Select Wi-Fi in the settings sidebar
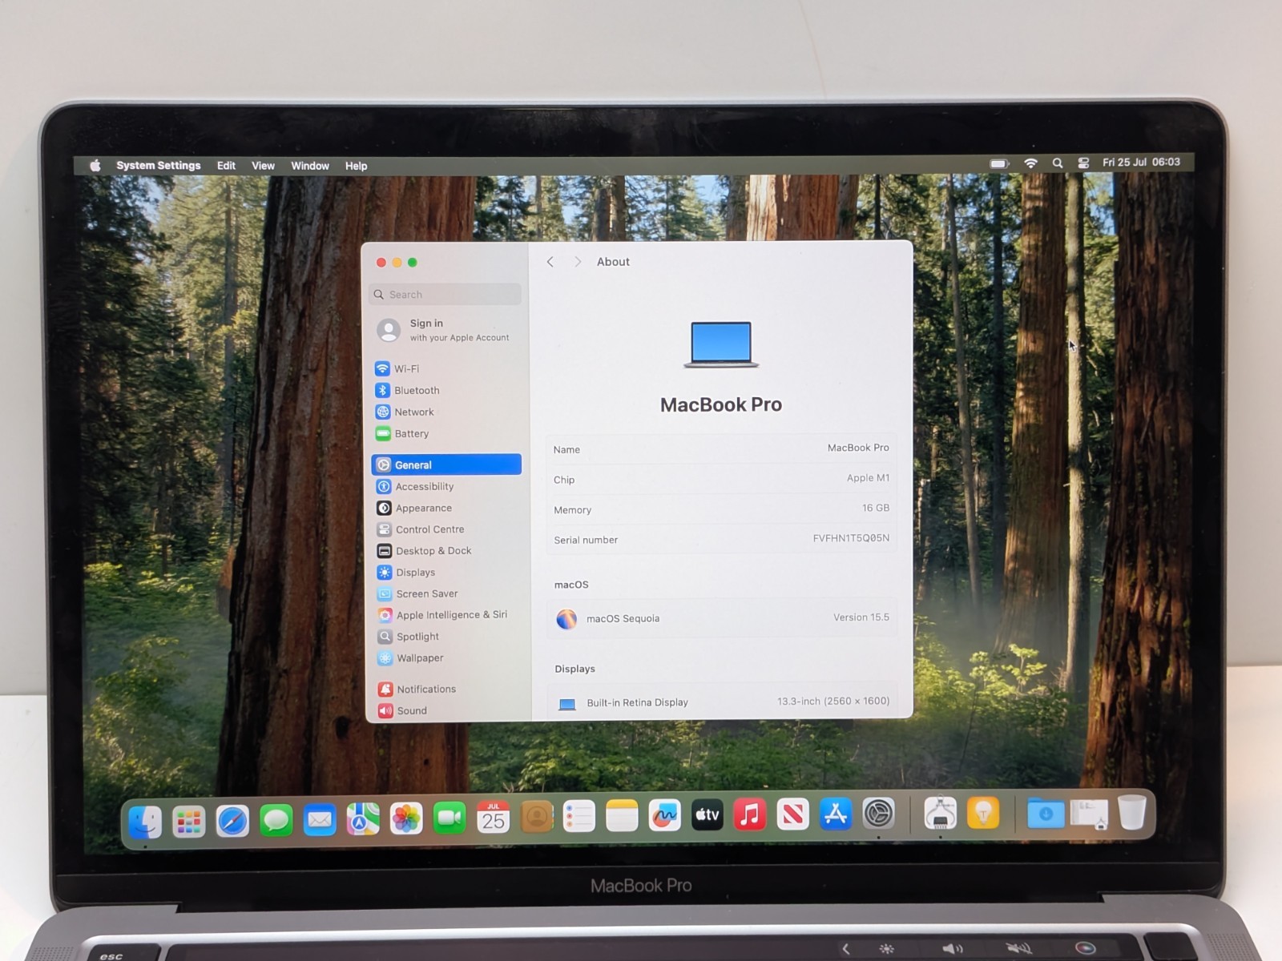 tap(446, 369)
